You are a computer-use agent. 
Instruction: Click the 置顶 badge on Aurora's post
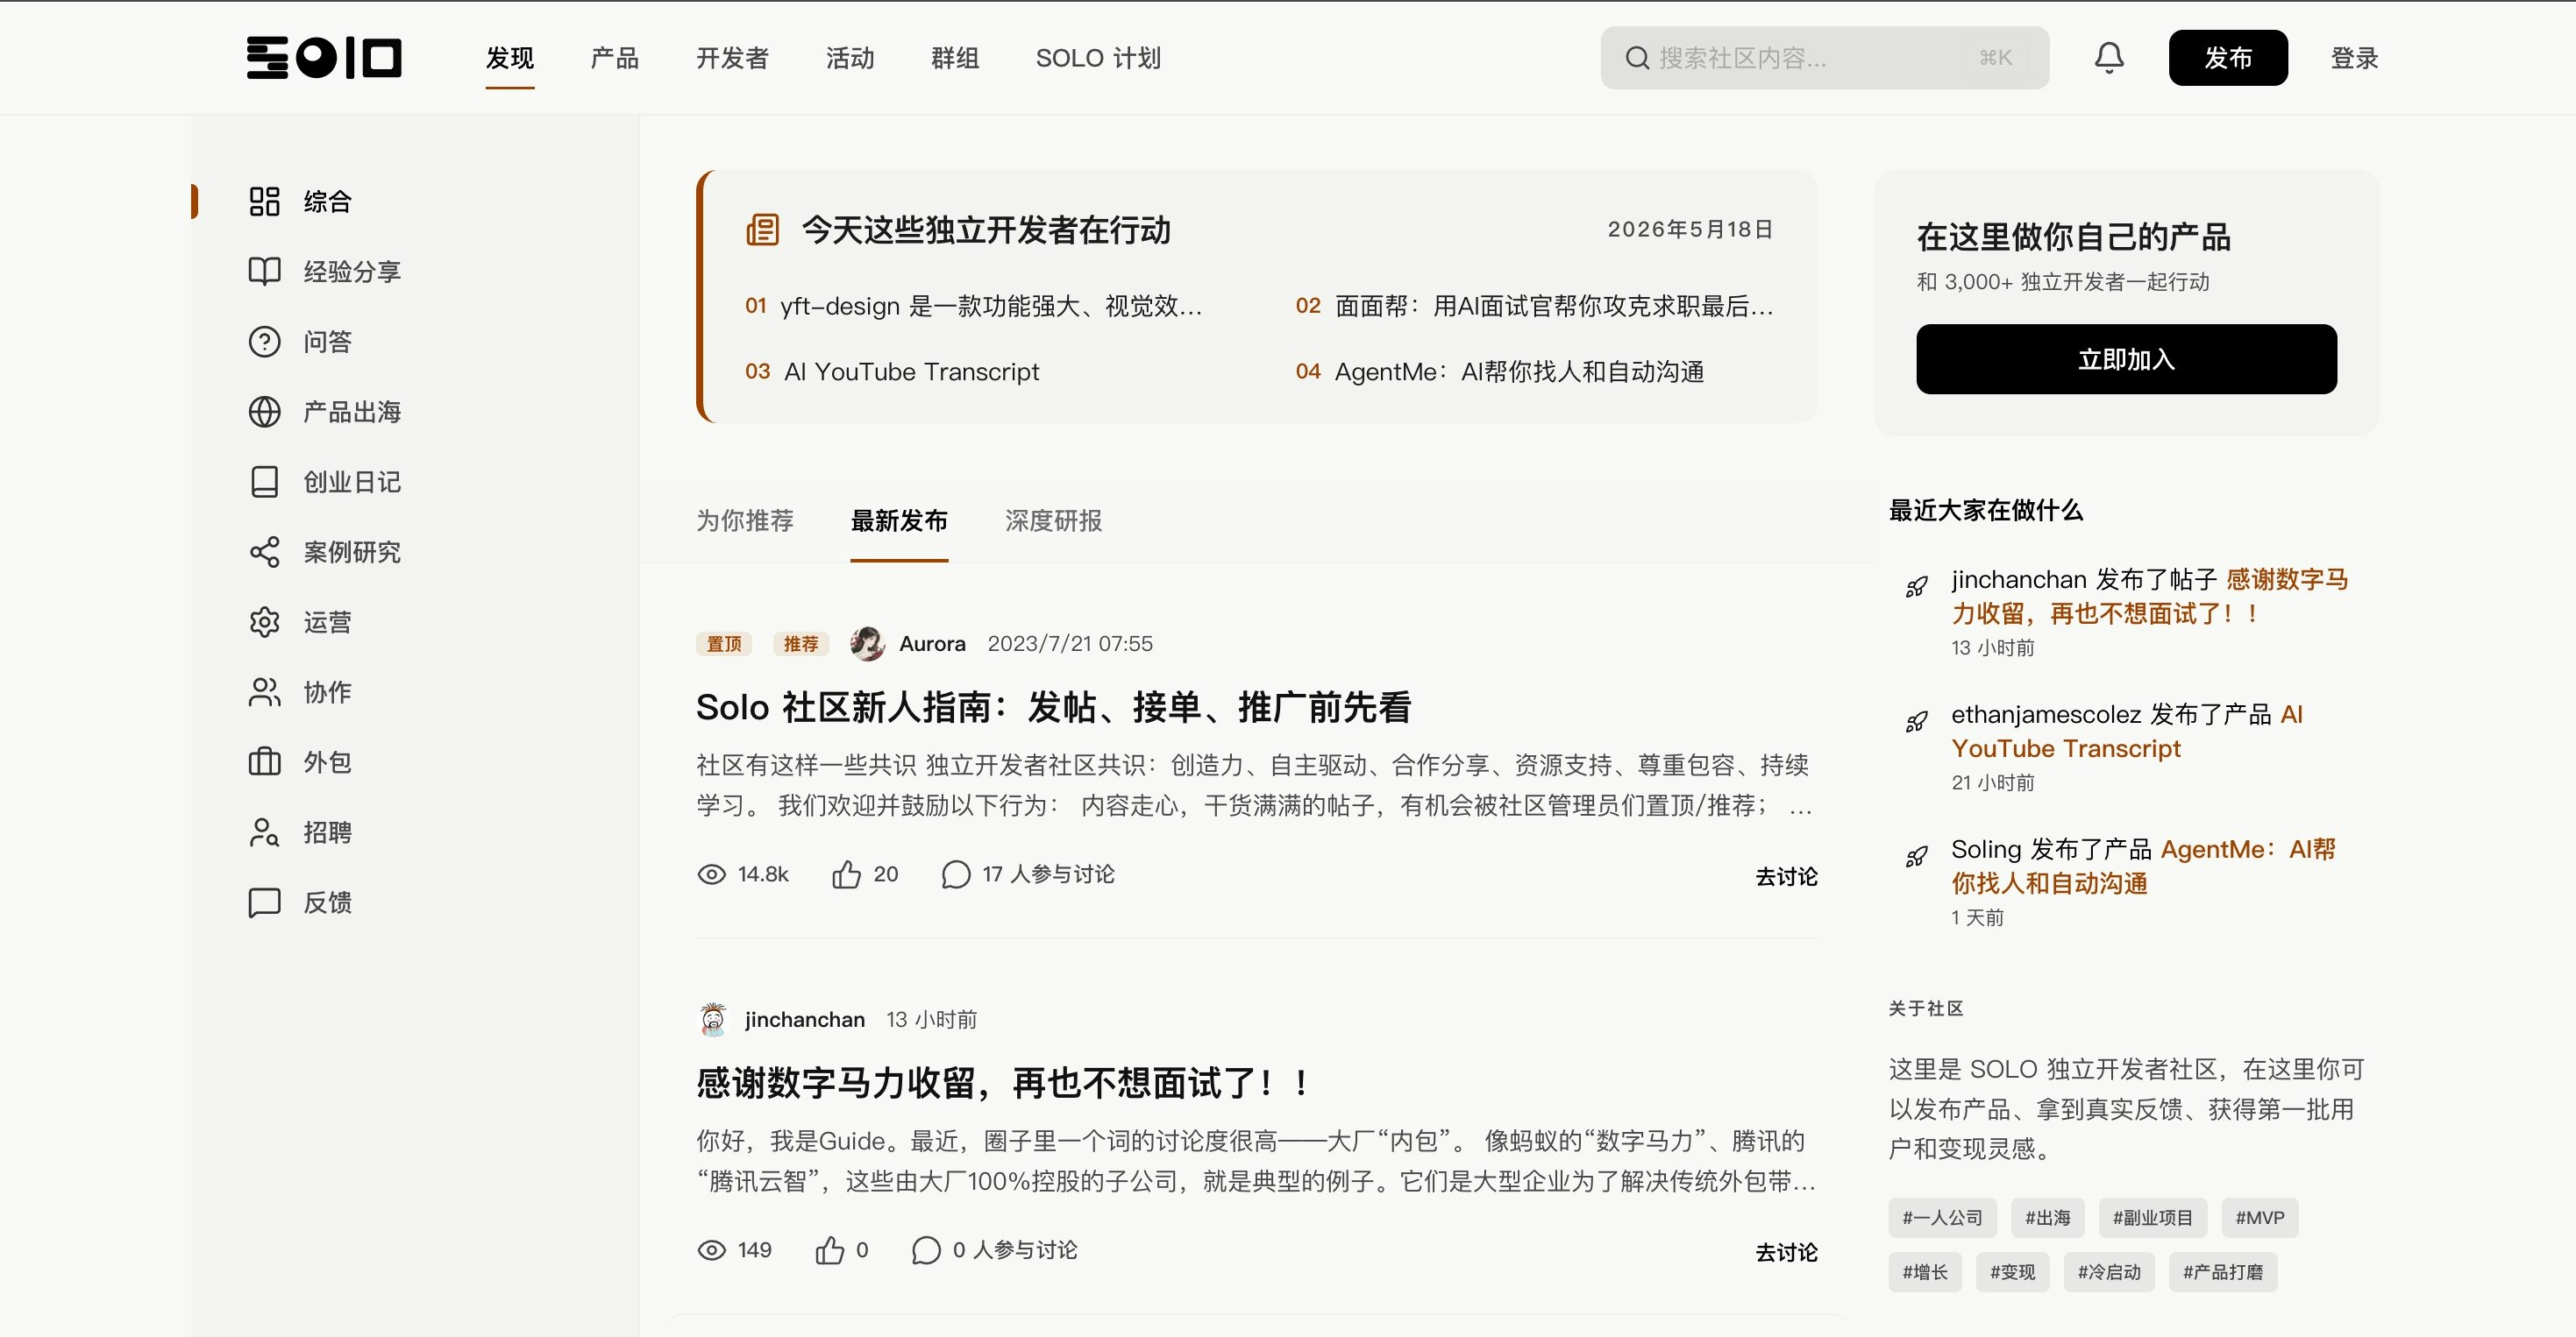click(724, 643)
